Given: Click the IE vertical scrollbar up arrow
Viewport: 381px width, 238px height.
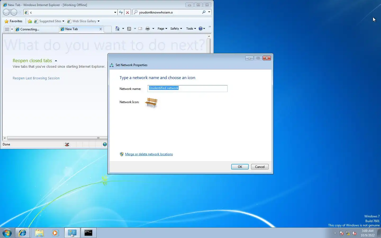Looking at the screenshot, I should coord(209,36).
